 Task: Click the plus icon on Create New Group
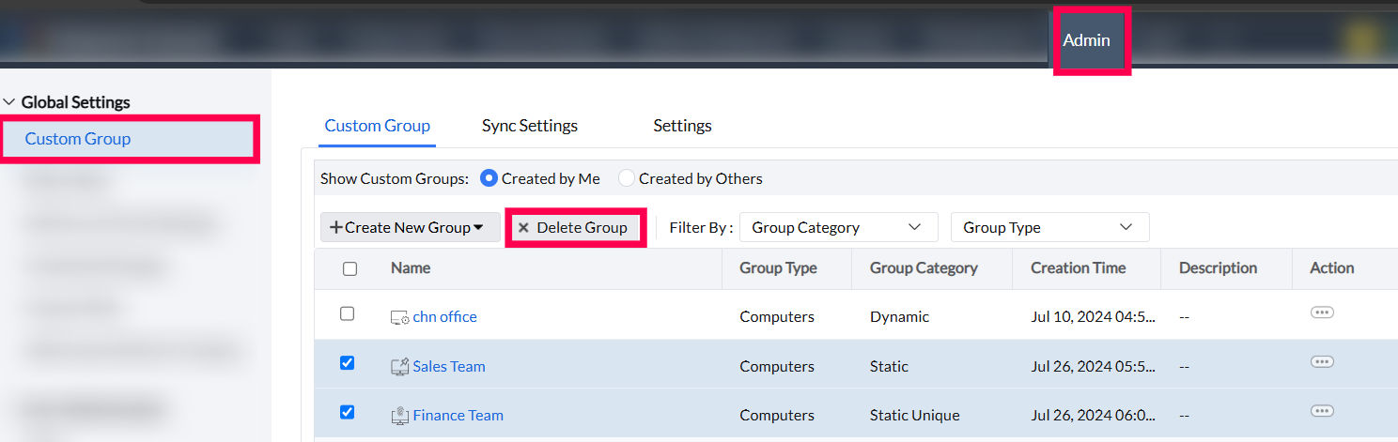click(x=335, y=227)
